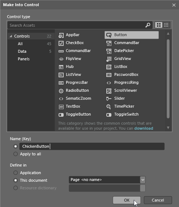Choose the GridView control icon

tap(109, 59)
